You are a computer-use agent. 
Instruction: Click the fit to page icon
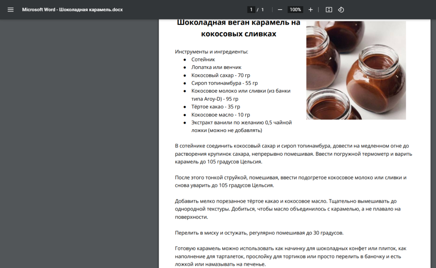tap(329, 10)
